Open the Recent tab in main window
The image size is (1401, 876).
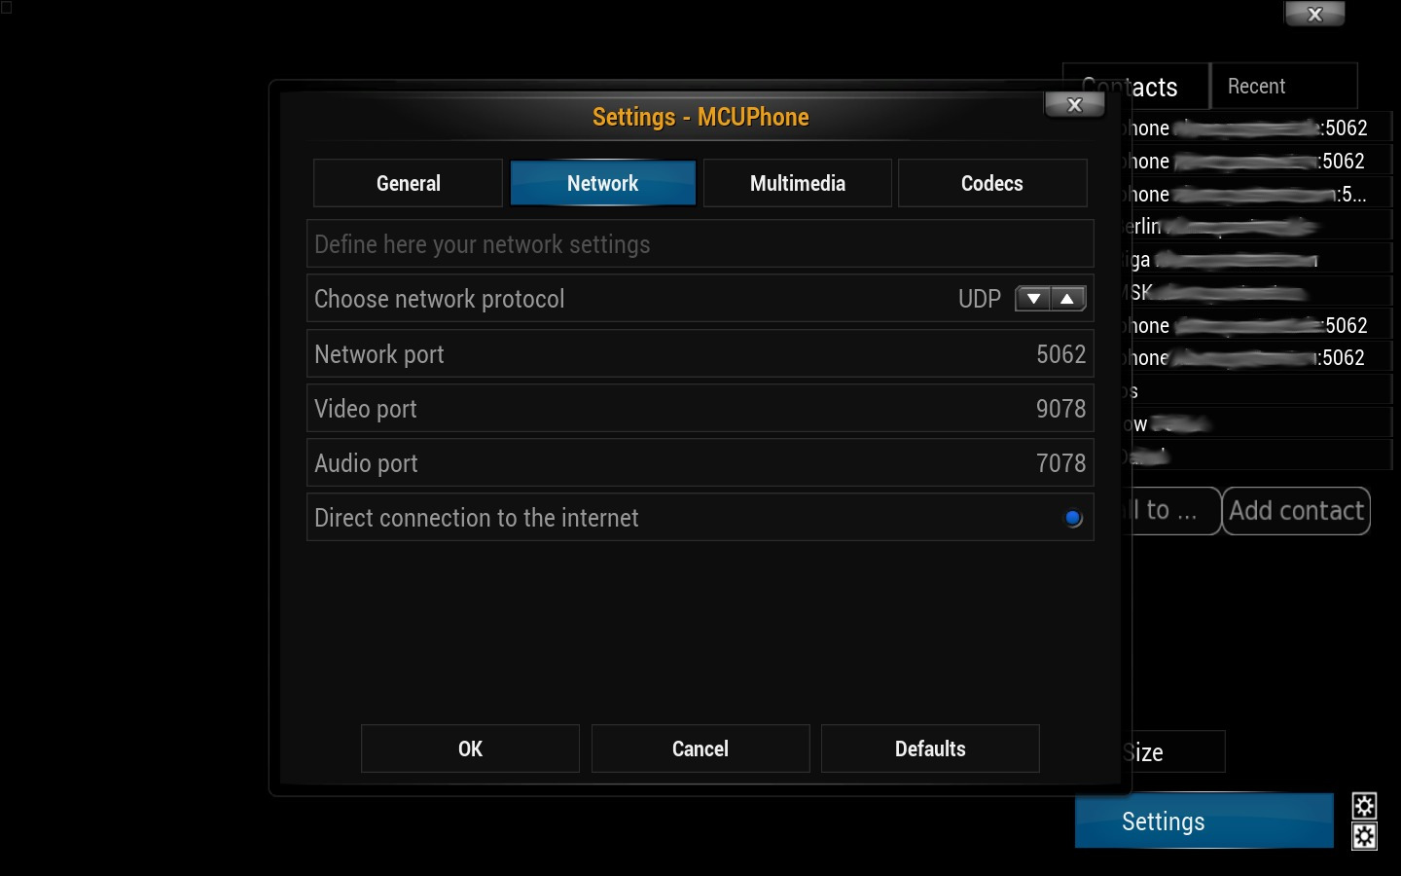pyautogui.click(x=1284, y=86)
